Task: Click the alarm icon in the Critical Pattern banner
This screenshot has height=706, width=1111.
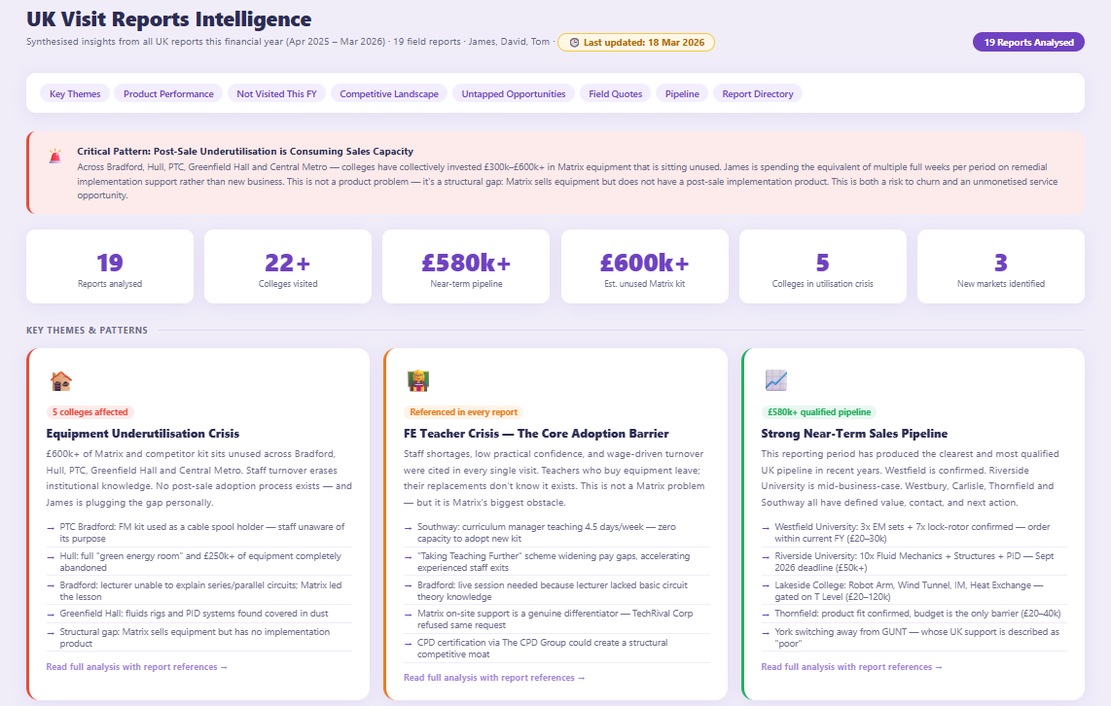Action: [55, 154]
